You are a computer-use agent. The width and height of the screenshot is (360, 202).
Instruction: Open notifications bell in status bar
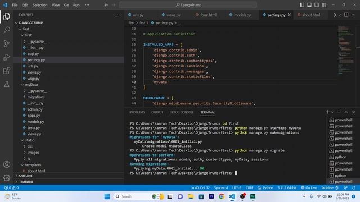354,187
